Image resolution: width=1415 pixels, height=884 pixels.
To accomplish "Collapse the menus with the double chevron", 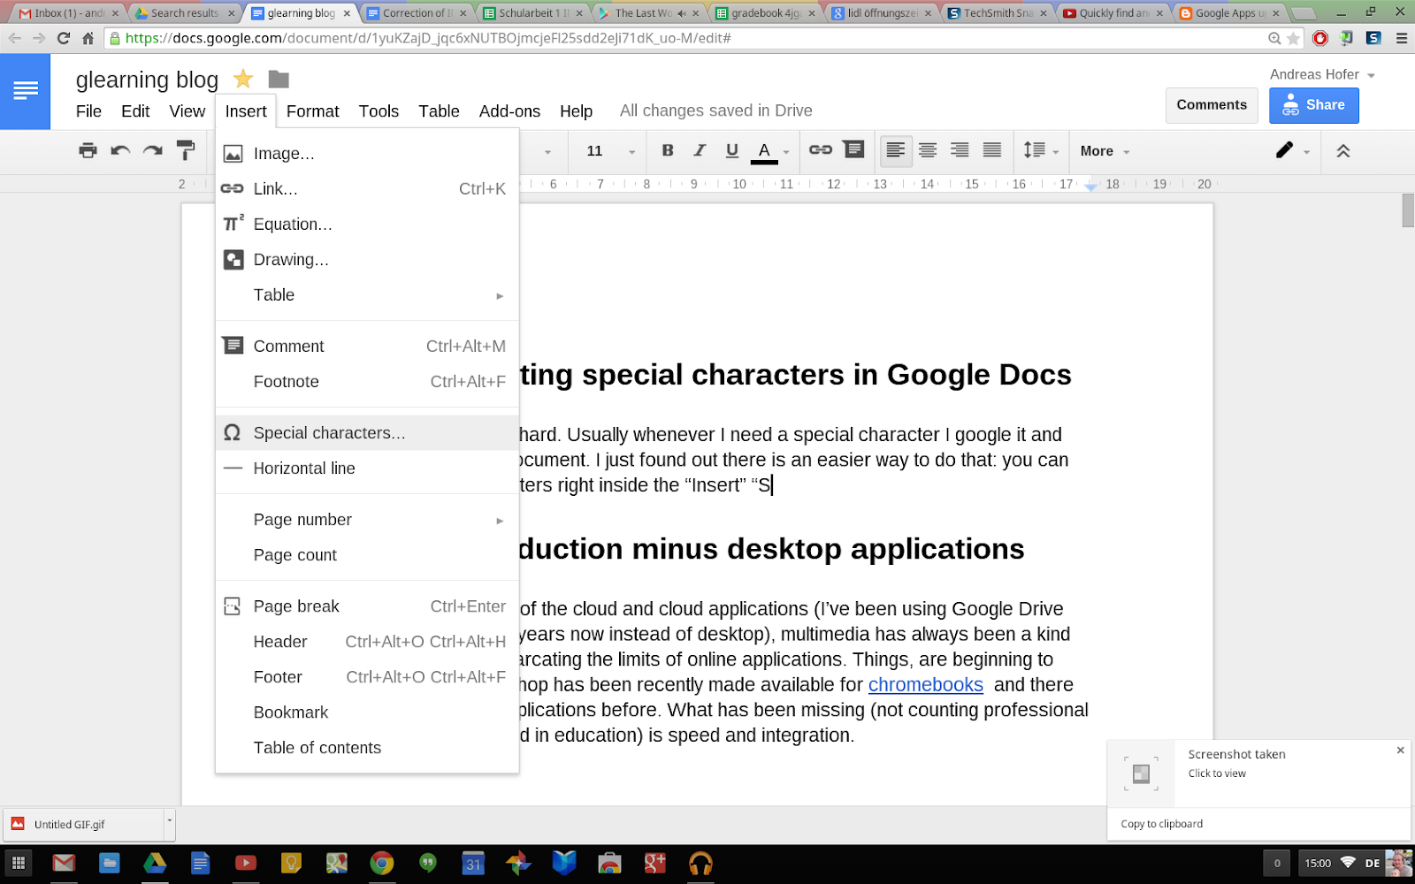I will 1342,151.
